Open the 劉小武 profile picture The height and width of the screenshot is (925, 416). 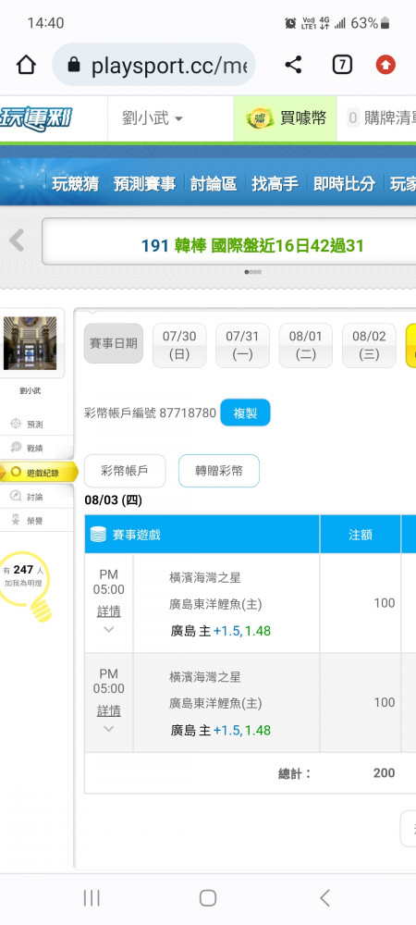pyautogui.click(x=31, y=343)
